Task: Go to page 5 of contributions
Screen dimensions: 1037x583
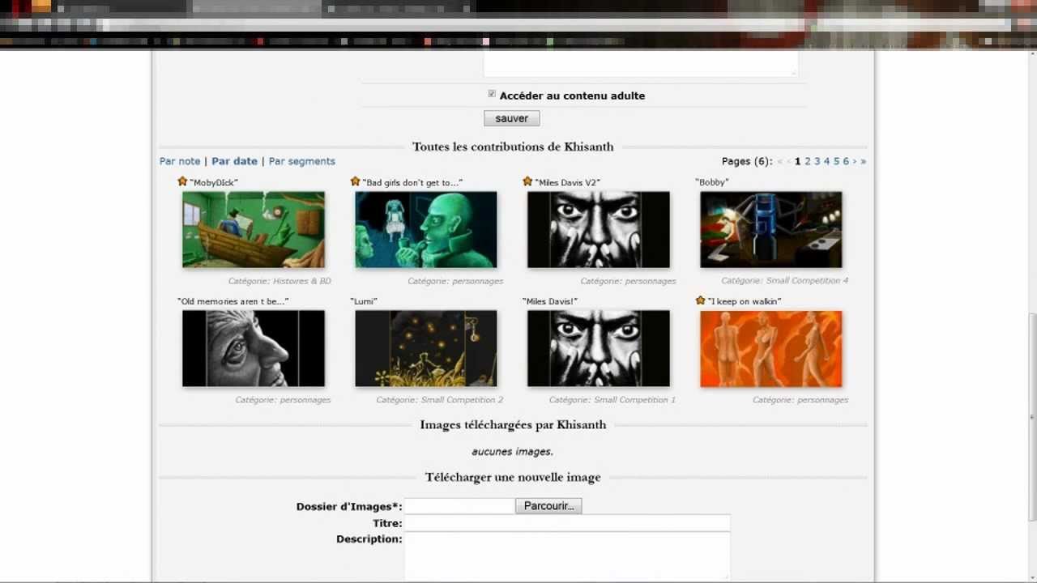Action: (x=837, y=161)
